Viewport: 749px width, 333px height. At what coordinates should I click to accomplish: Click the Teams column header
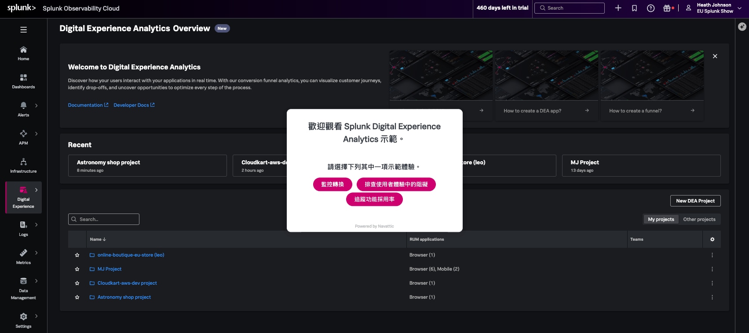click(636, 239)
